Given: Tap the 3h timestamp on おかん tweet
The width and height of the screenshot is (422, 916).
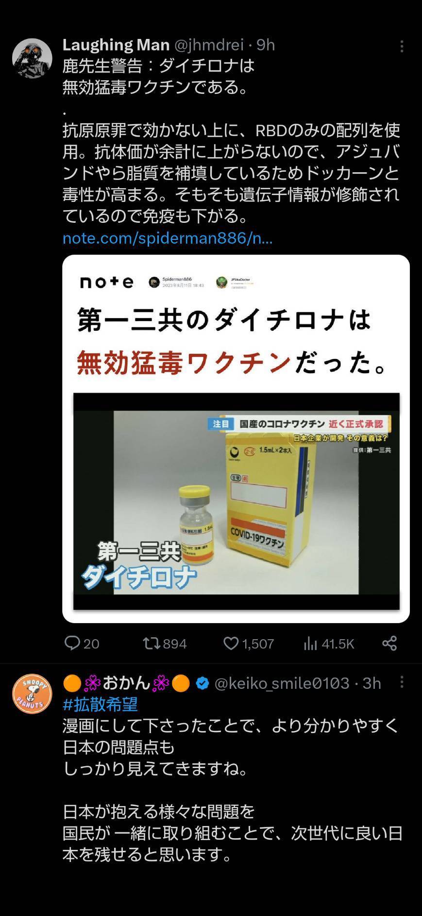Looking at the screenshot, I should pos(372,683).
